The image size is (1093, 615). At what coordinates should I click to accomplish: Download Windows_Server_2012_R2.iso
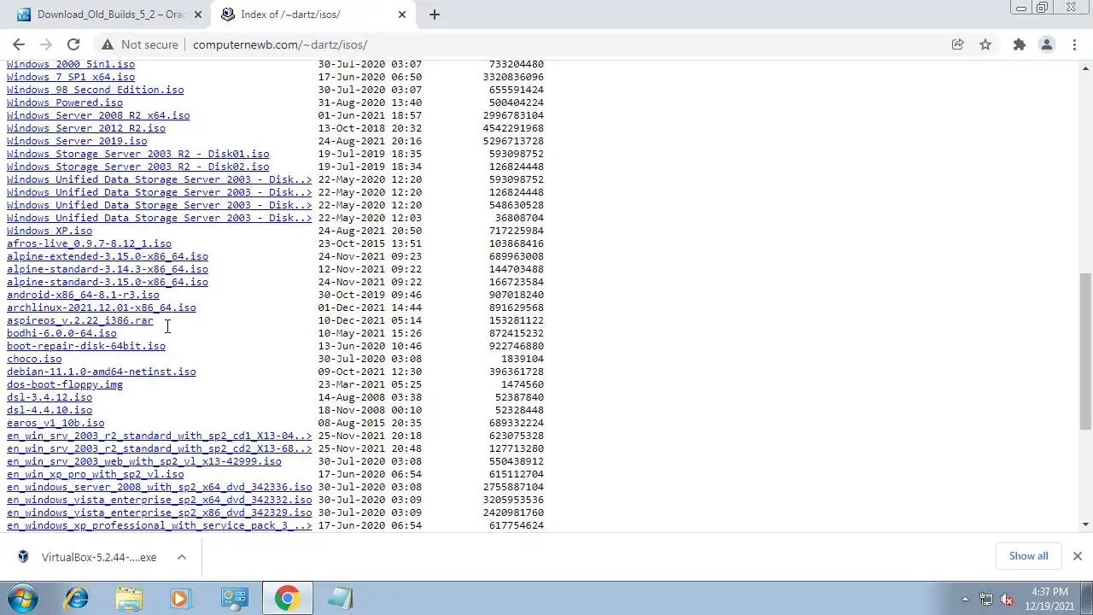click(x=86, y=128)
